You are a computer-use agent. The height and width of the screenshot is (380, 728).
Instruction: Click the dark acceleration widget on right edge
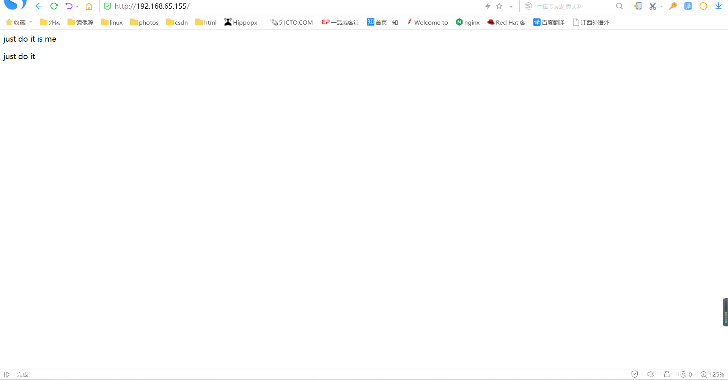pos(725,312)
